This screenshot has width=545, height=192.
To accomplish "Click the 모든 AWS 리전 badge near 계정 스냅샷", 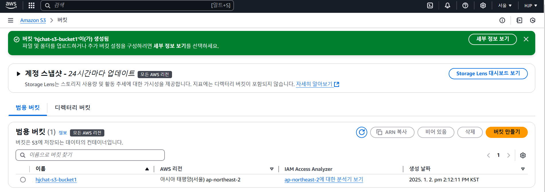I will click(155, 74).
